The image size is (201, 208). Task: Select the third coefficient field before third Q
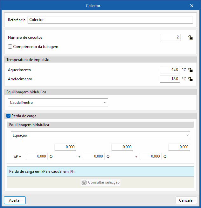[150, 156]
